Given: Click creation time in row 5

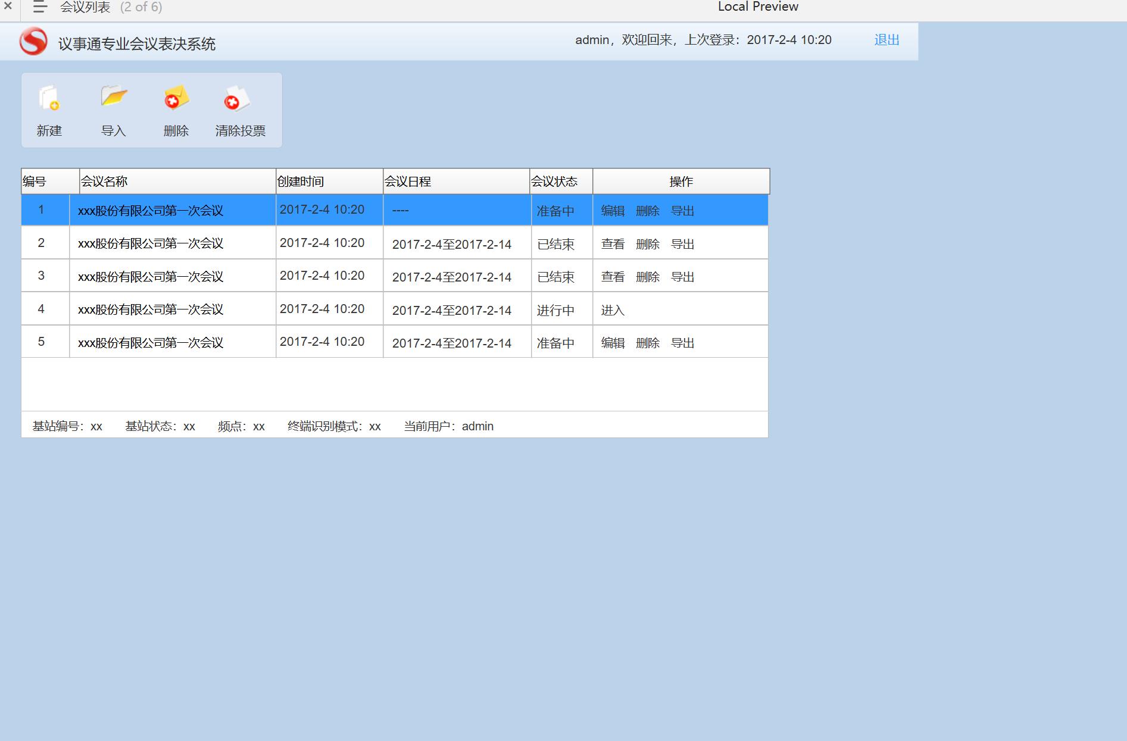Looking at the screenshot, I should coord(322,342).
